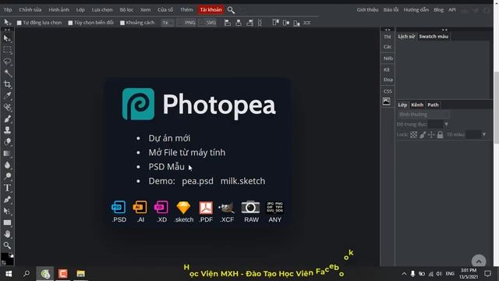Screen dimensions: 499x281
Task: Select the Rectangle shape tool
Action: coord(7,222)
